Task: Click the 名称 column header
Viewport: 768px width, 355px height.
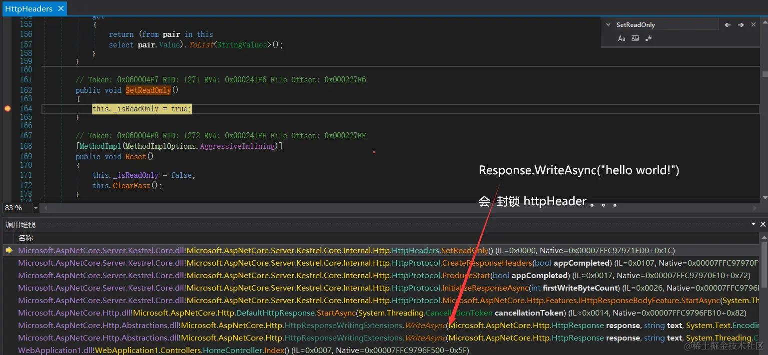Action: tap(25, 238)
